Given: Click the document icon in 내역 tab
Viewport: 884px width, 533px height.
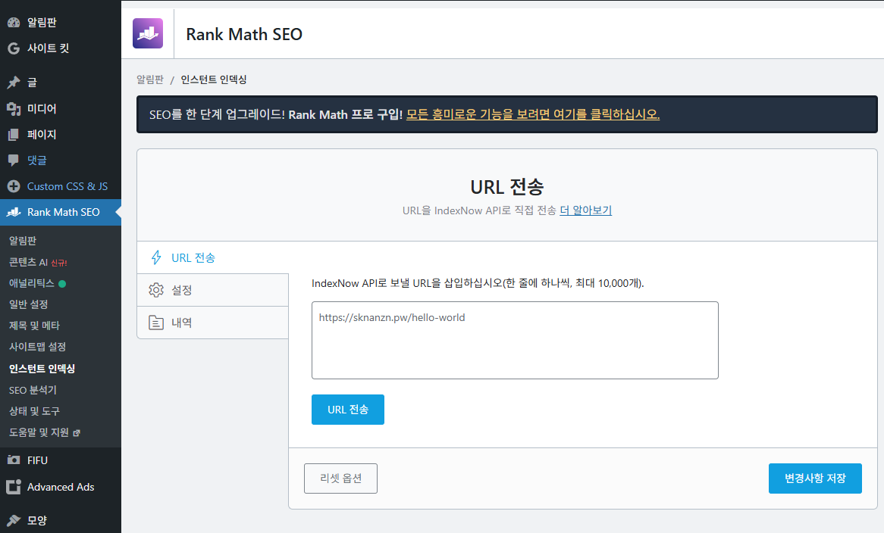Looking at the screenshot, I should tap(156, 323).
